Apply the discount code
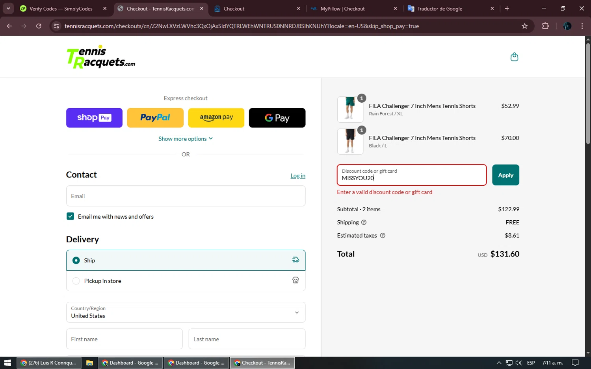The image size is (591, 369). pyautogui.click(x=506, y=175)
